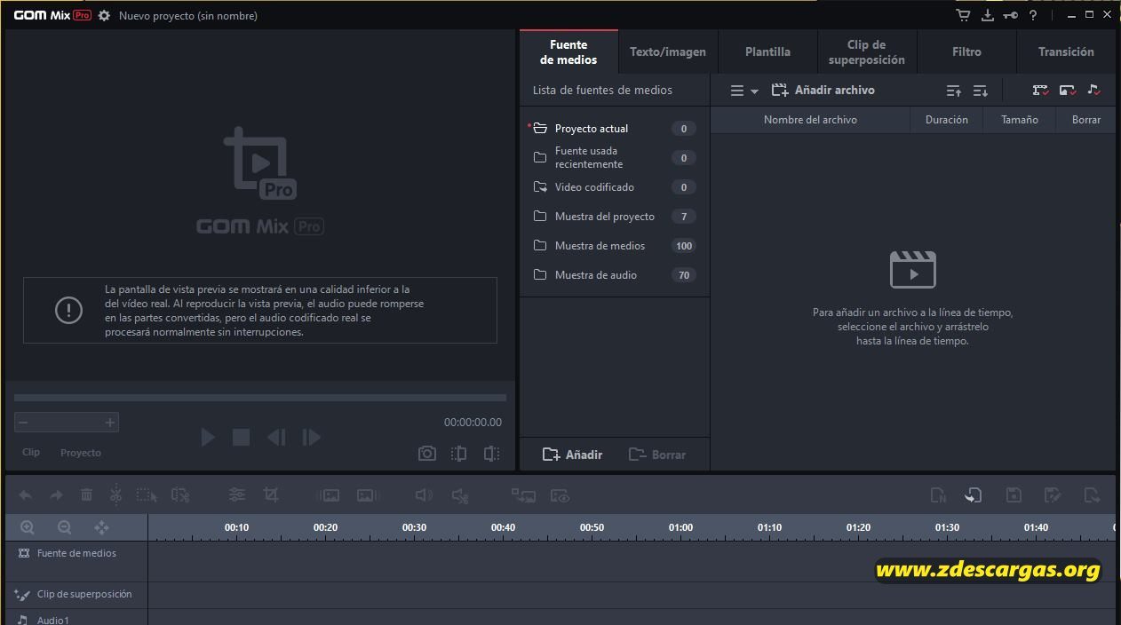Viewport: 1121px width, 625px height.
Task: Select the Video codificado folder
Action: click(614, 187)
